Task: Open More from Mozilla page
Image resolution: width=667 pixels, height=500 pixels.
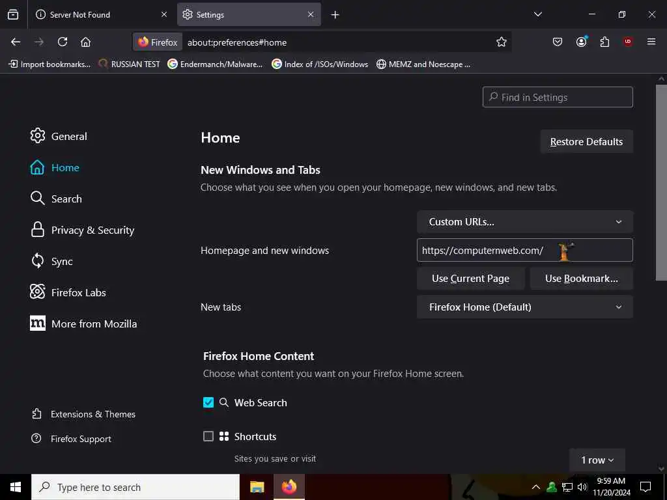Action: click(83, 324)
